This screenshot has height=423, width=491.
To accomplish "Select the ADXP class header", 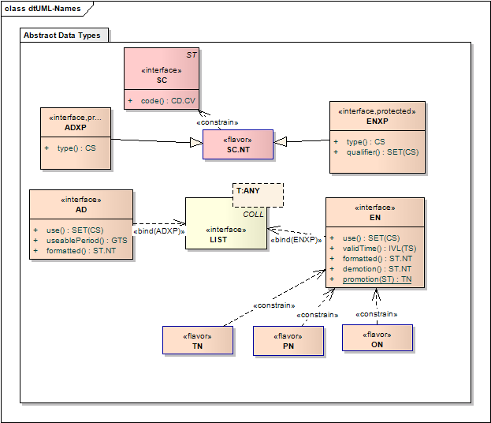I will [76, 122].
